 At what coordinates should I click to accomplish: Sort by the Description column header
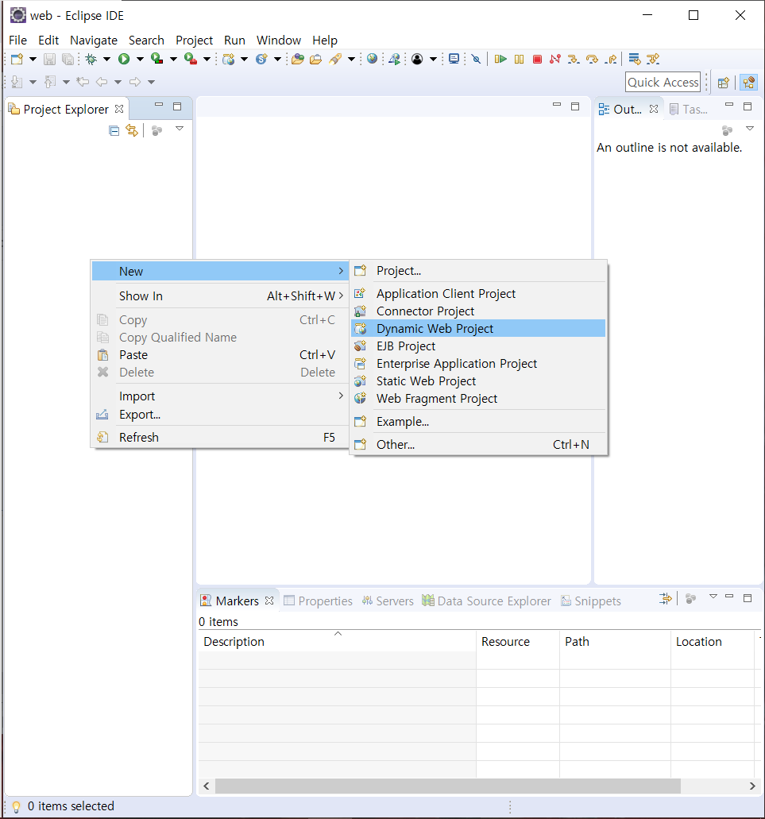click(x=338, y=641)
